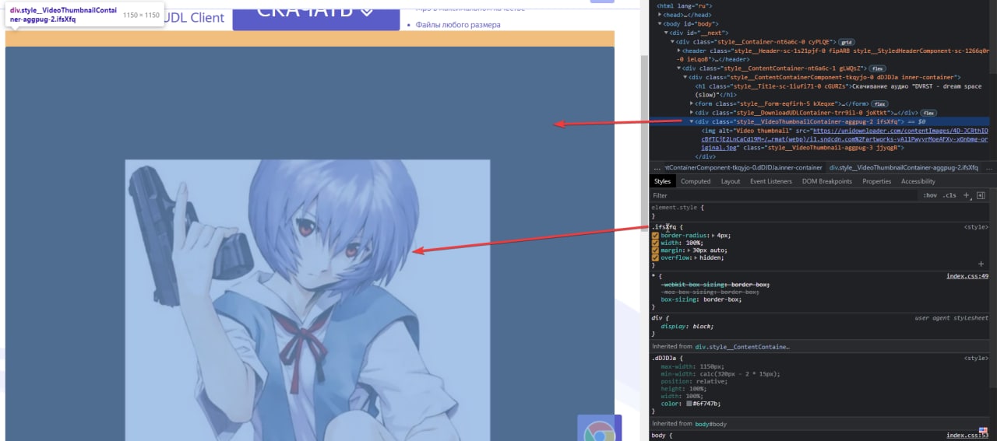Click flex badge on DownloadUDLContainer div
997x441 pixels.
(928, 113)
